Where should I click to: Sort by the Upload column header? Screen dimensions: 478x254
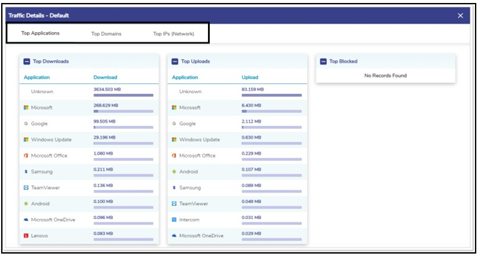coord(250,78)
